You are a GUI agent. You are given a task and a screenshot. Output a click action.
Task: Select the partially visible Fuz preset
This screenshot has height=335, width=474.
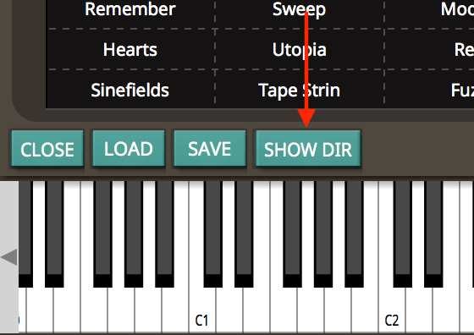[x=462, y=90]
